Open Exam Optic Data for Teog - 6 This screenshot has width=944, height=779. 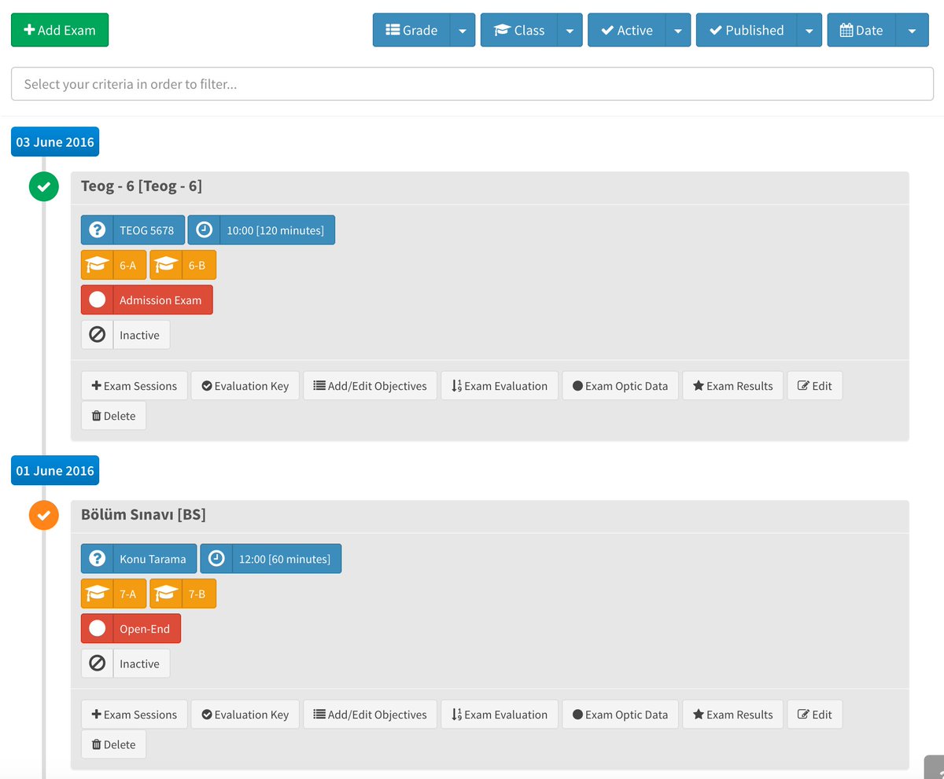tap(620, 385)
